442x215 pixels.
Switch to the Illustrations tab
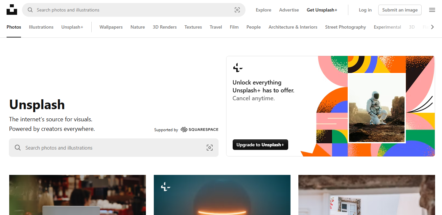[x=41, y=27]
